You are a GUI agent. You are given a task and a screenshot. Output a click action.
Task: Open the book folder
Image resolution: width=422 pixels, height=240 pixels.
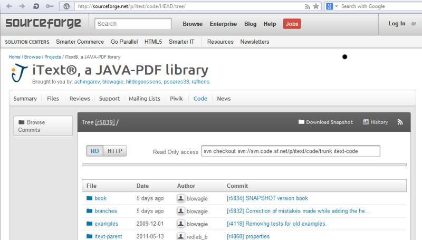pos(100,198)
